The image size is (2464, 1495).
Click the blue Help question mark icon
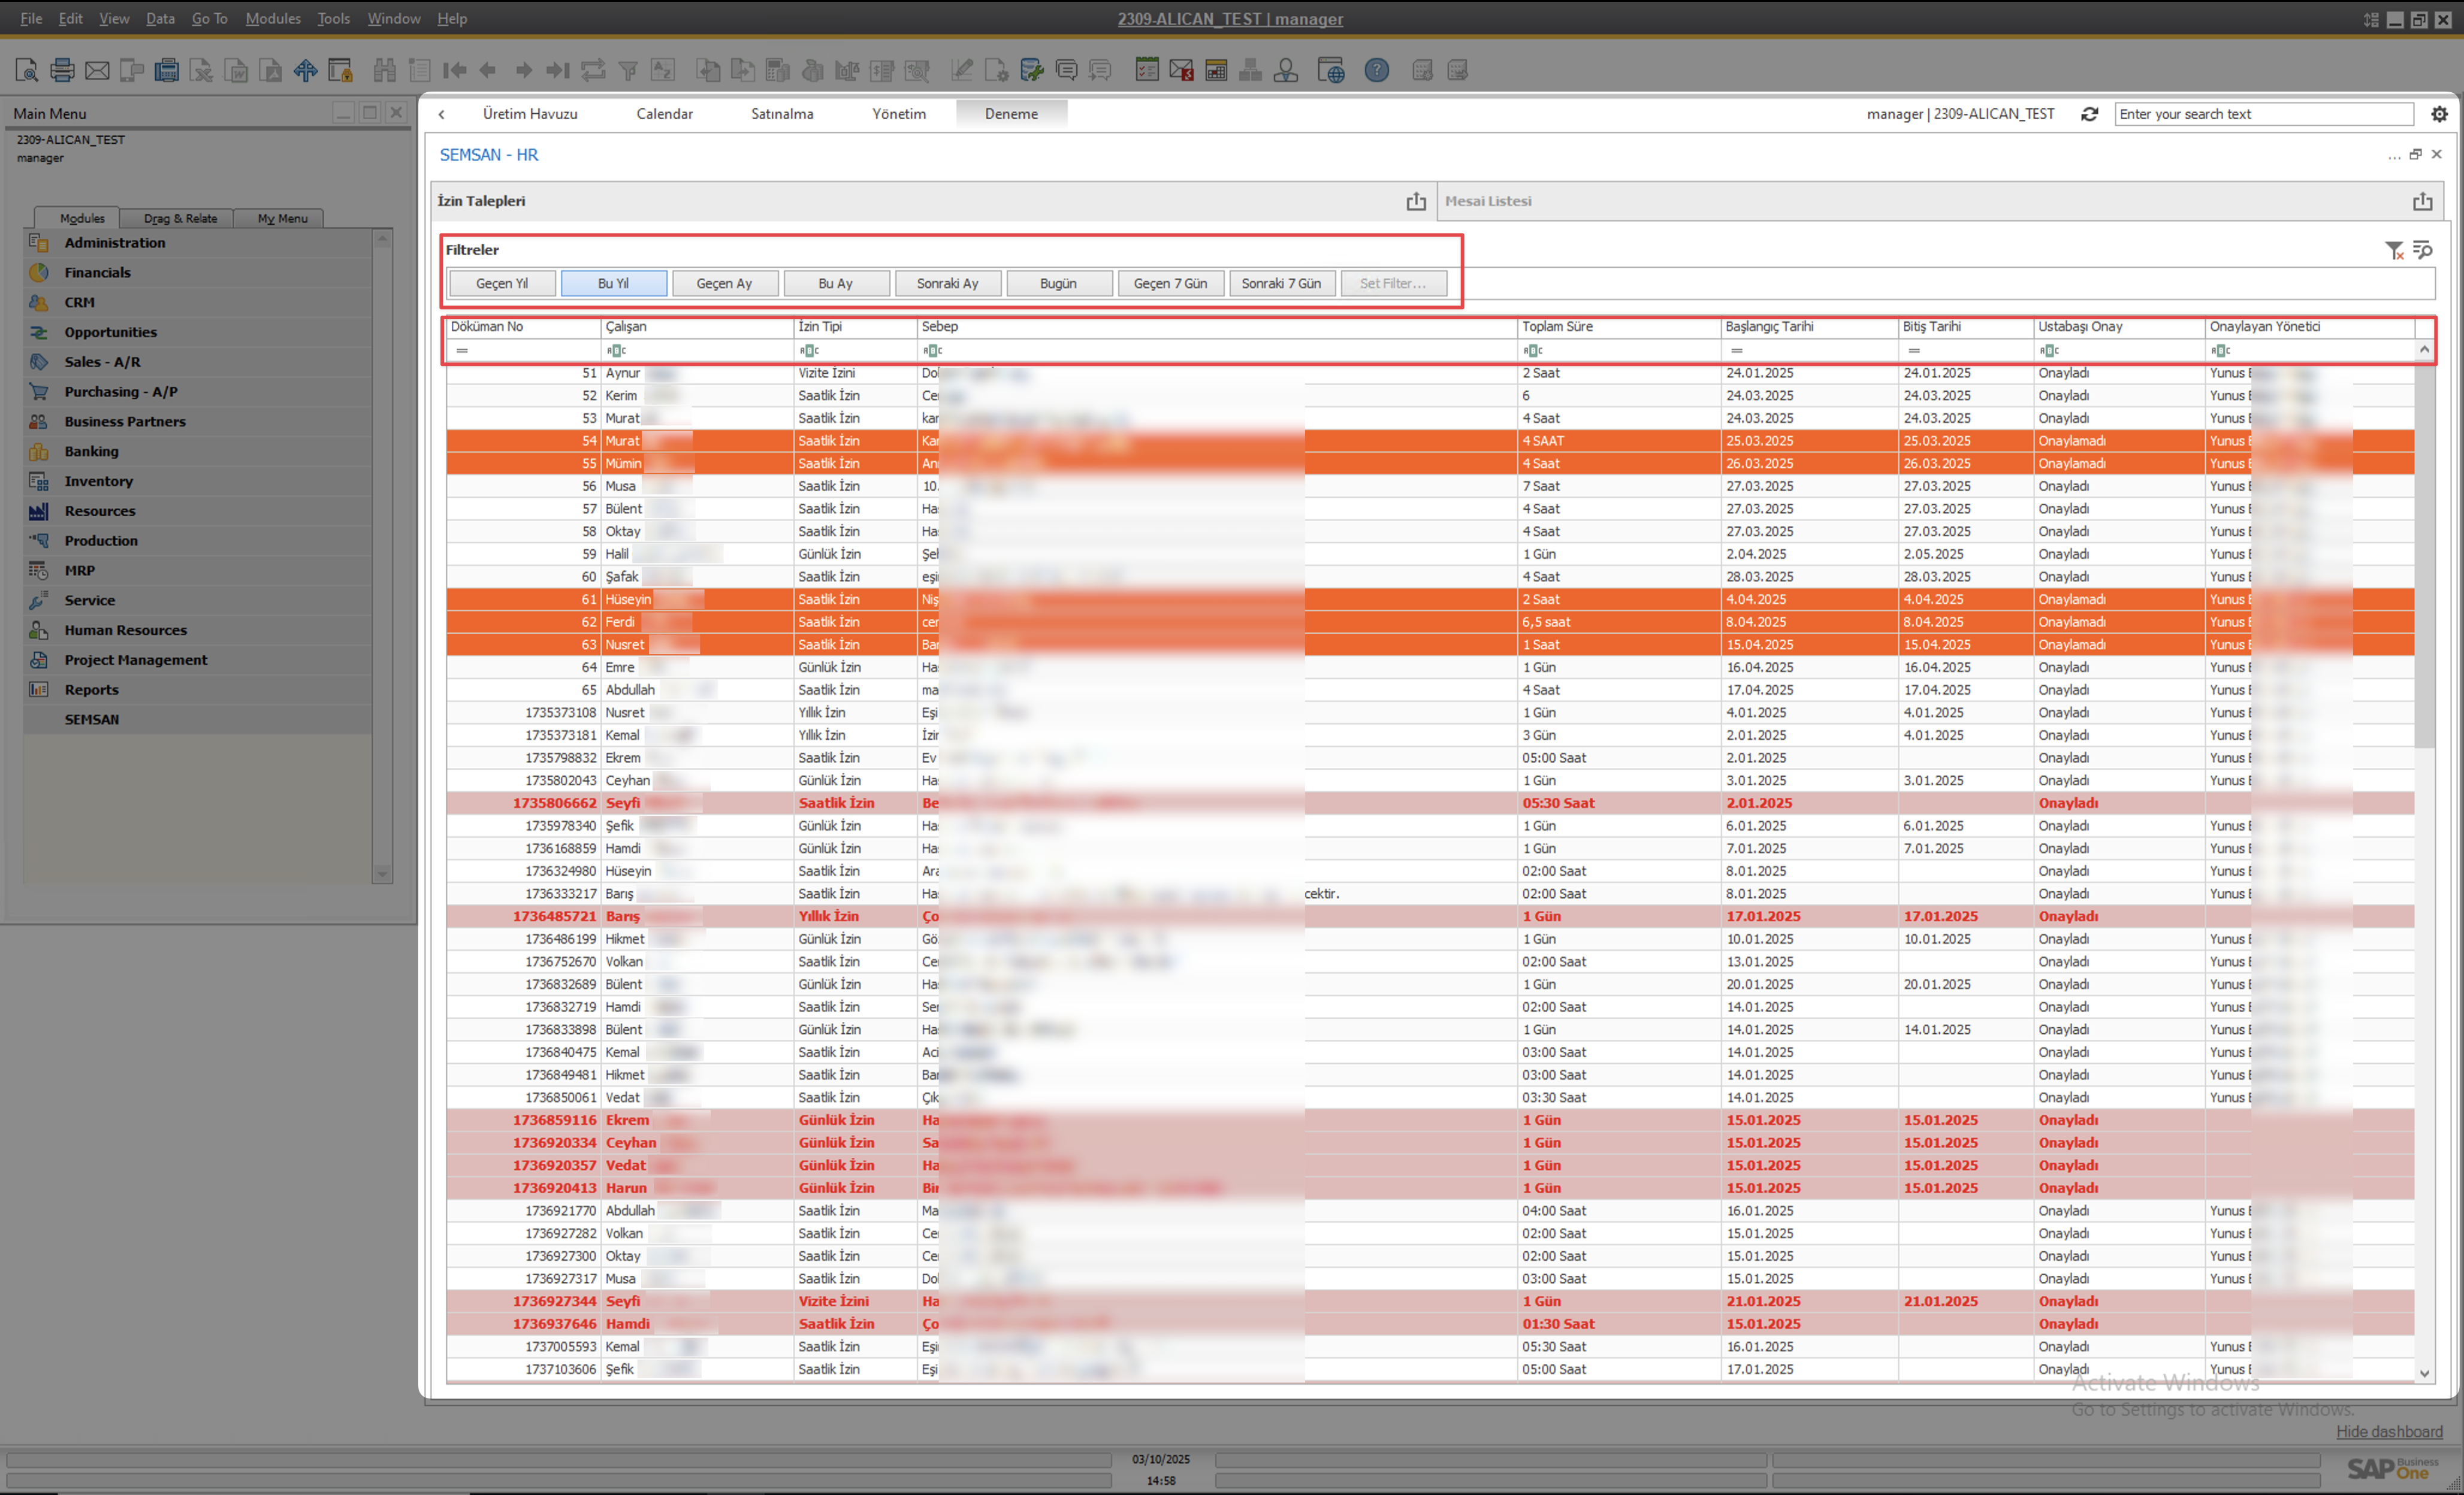(1377, 70)
